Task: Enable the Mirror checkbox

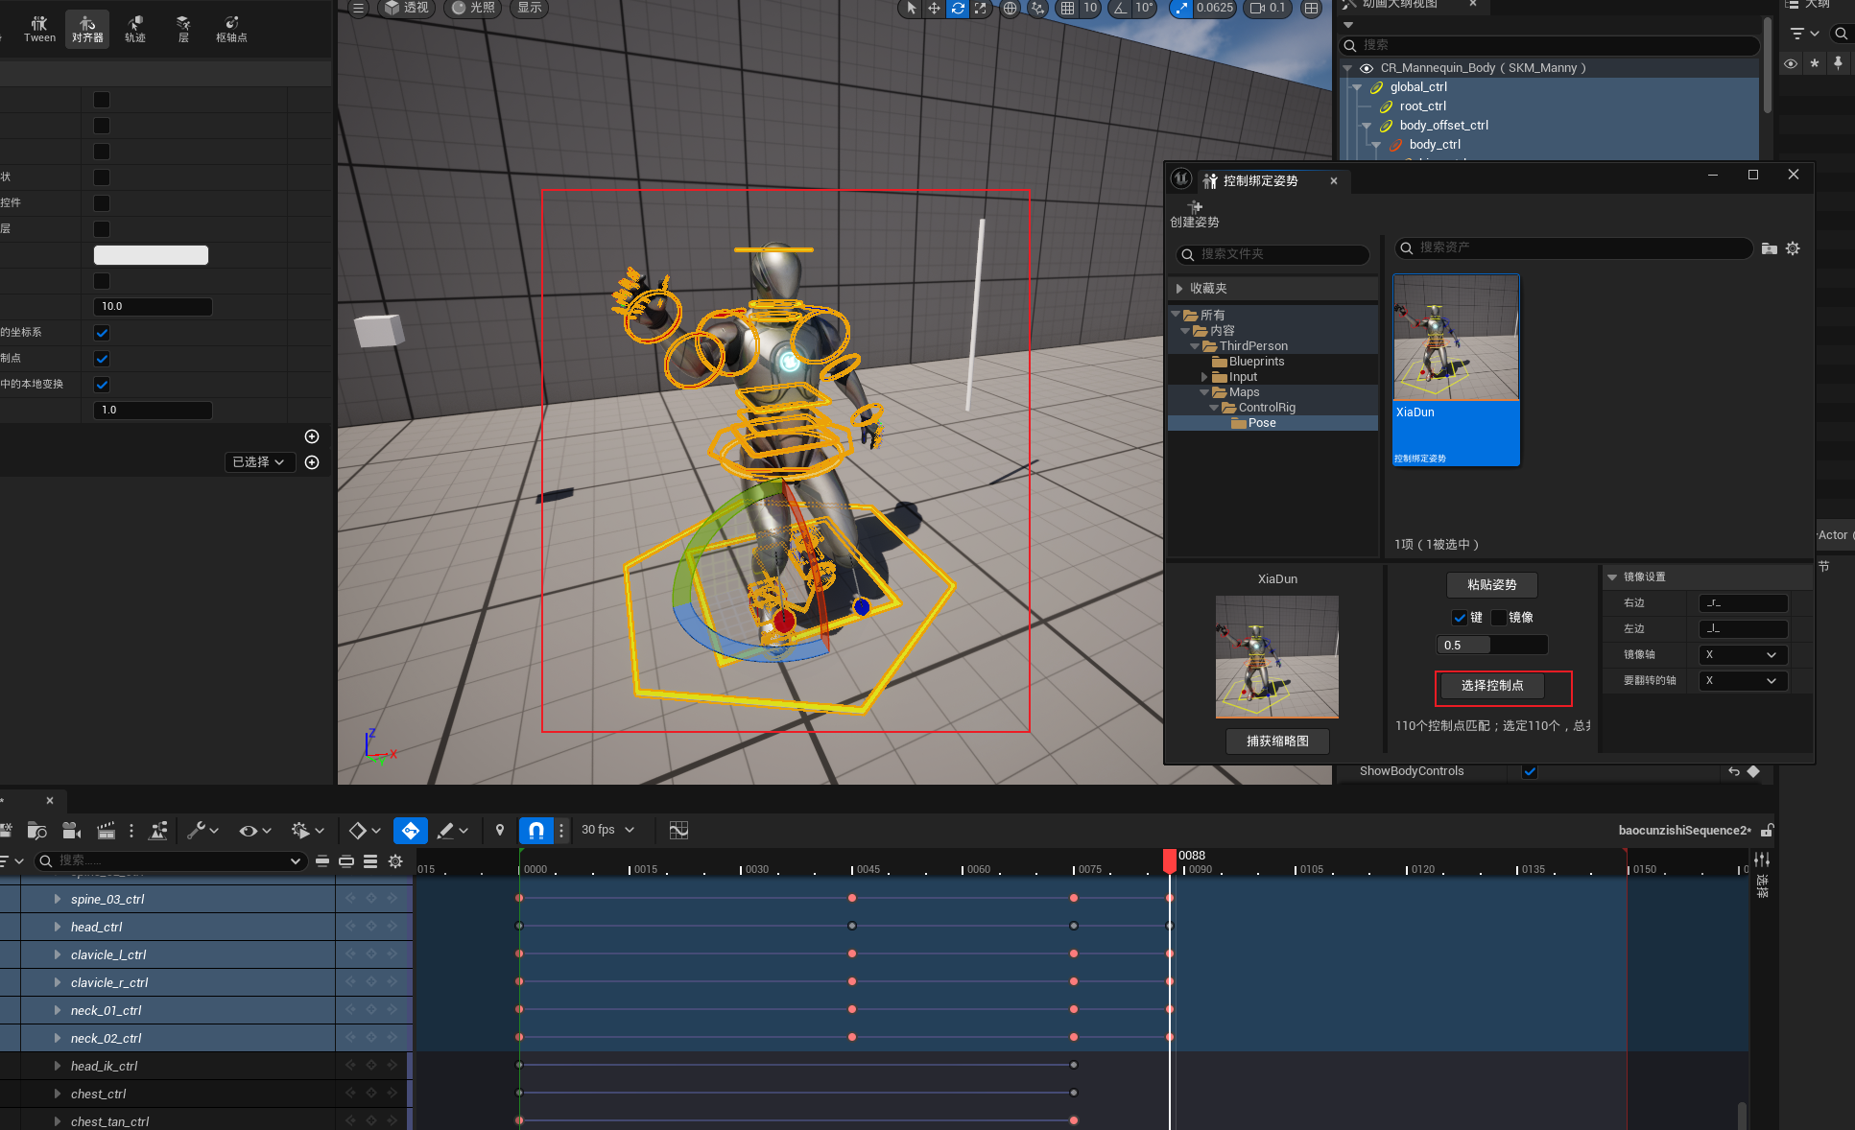Action: (x=1499, y=618)
